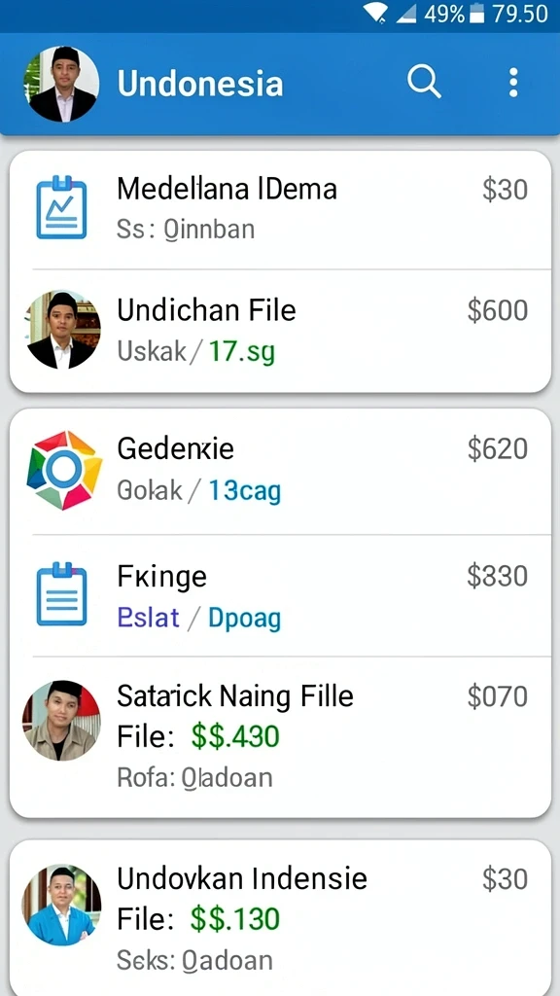Select the Undichan File title
Viewport: 560px width, 996px height.
click(206, 310)
